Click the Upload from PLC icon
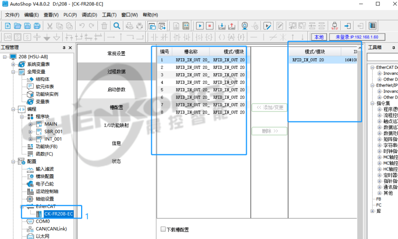 click(232, 25)
